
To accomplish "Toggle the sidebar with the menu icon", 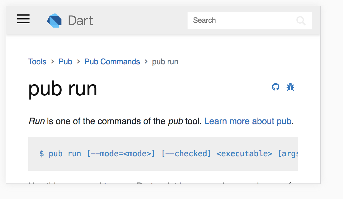I will tap(23, 19).
